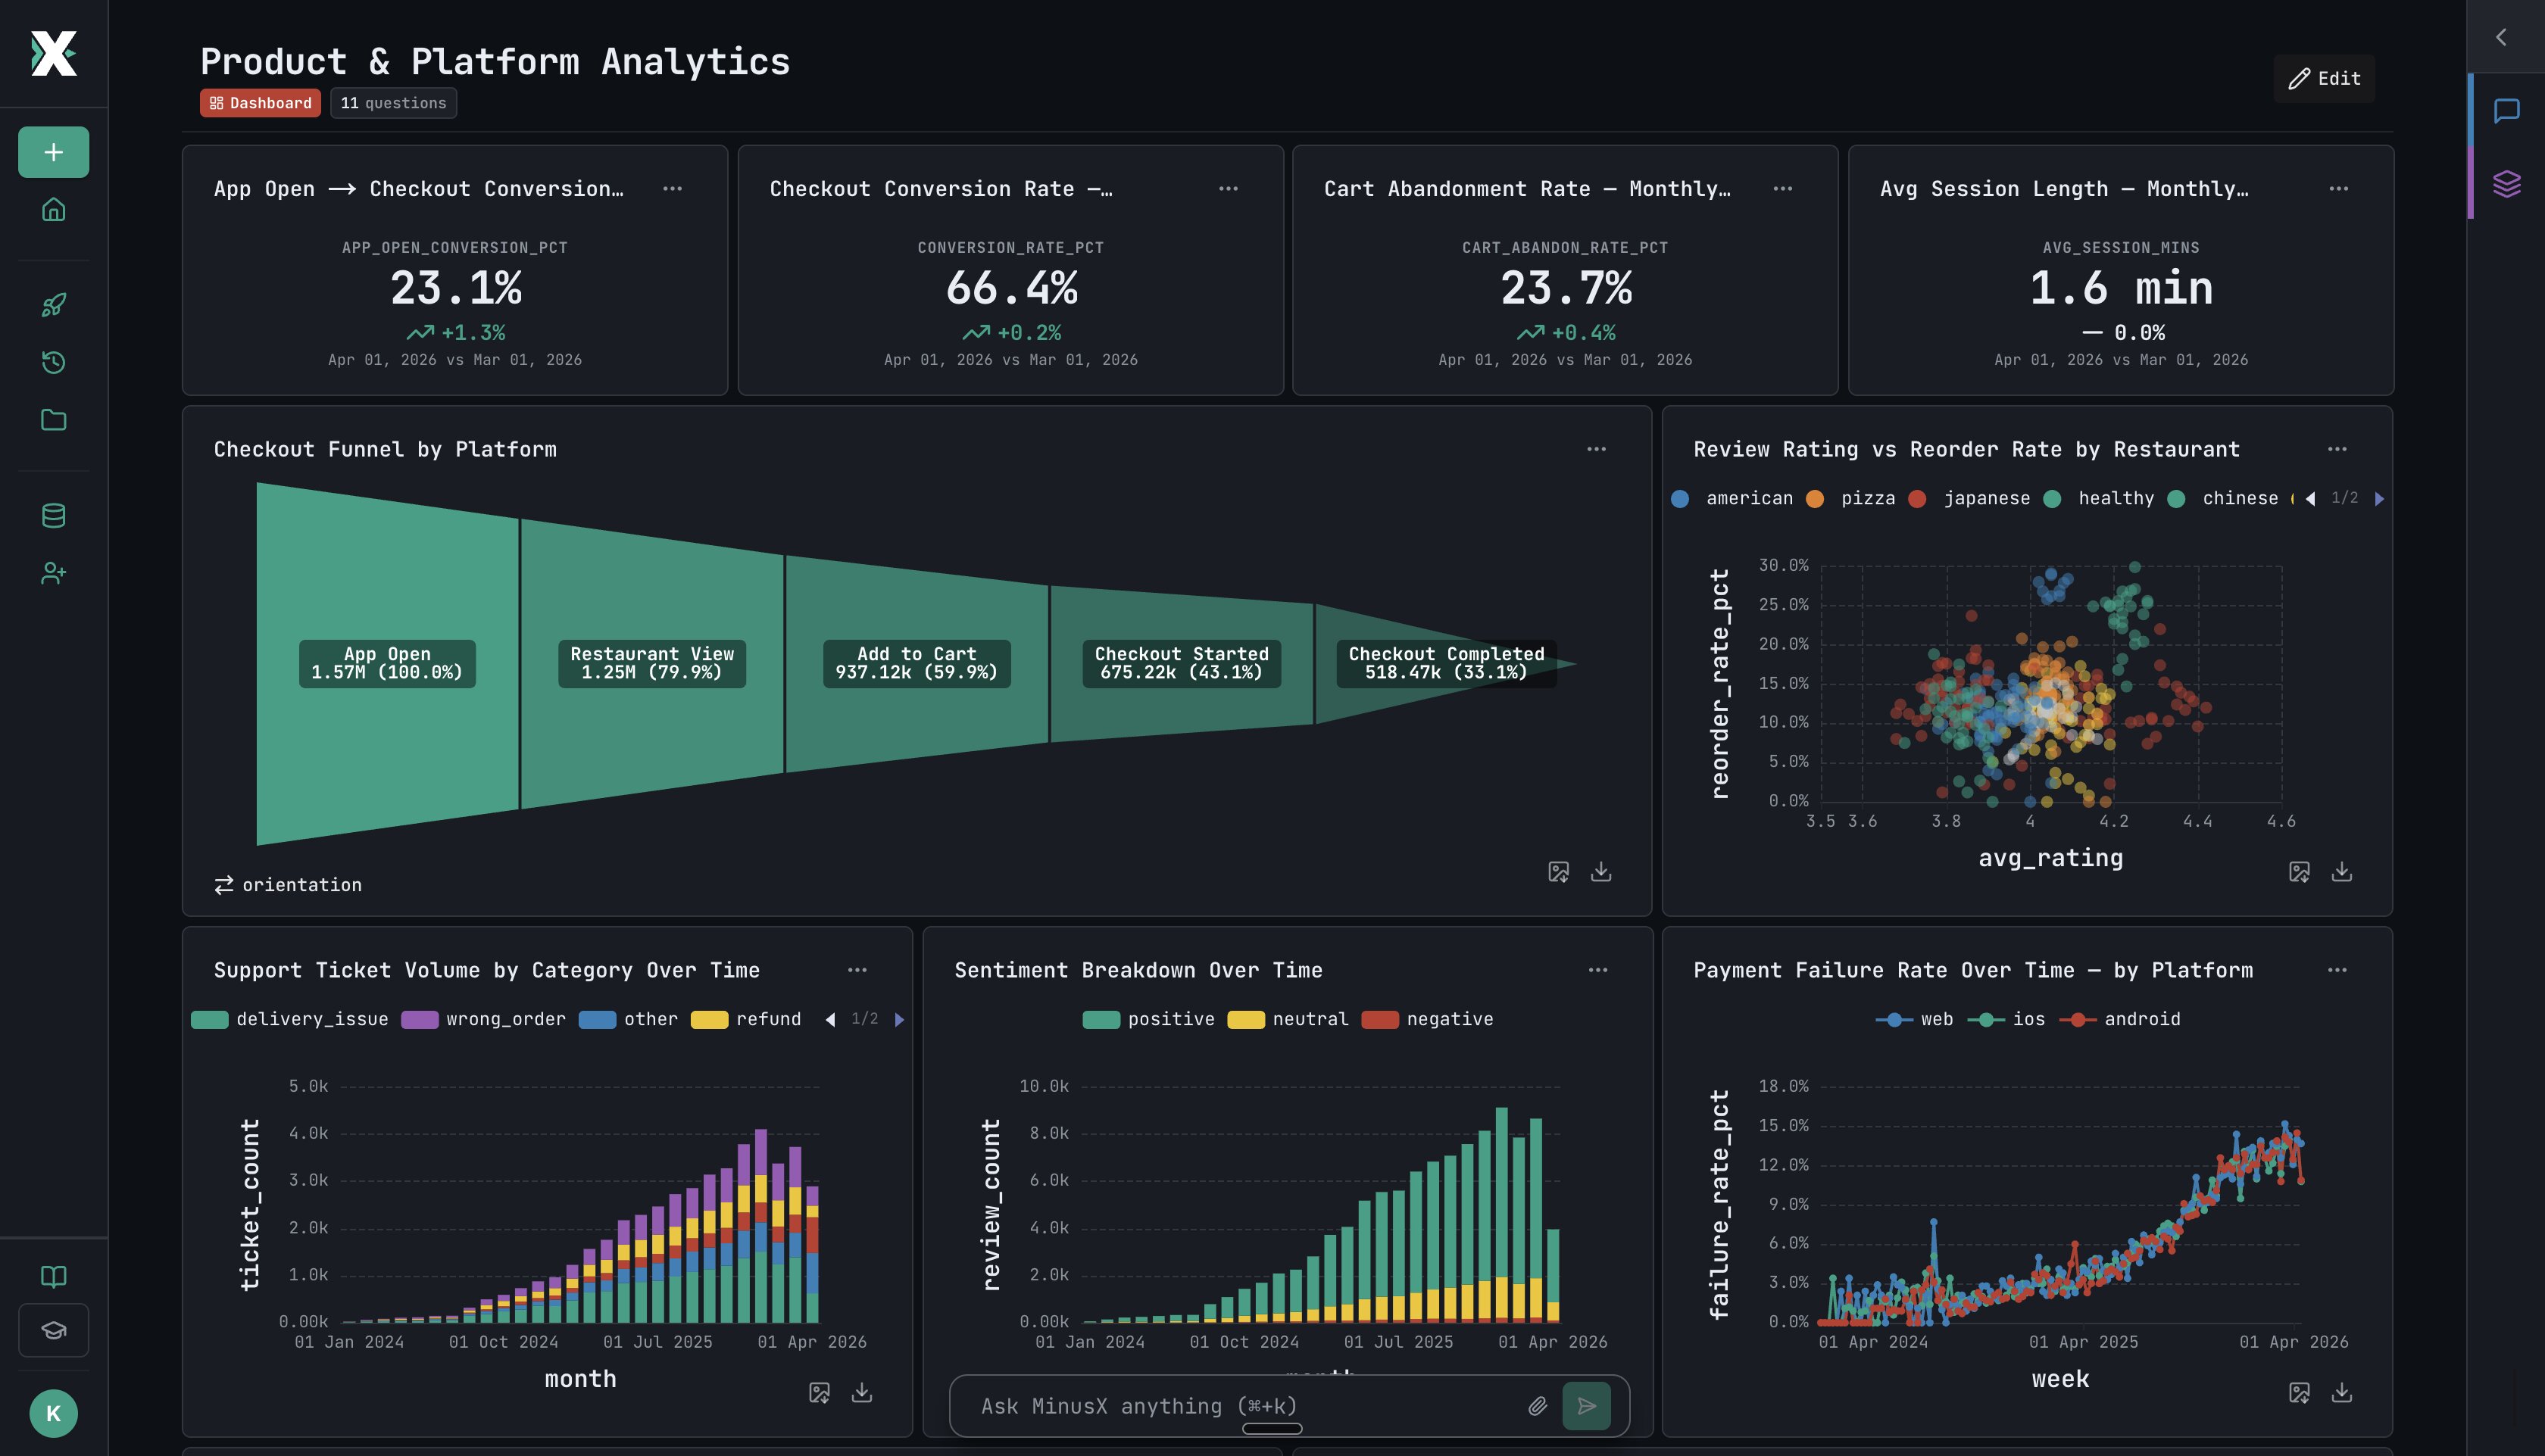Click the MinusX logo icon

54,53
